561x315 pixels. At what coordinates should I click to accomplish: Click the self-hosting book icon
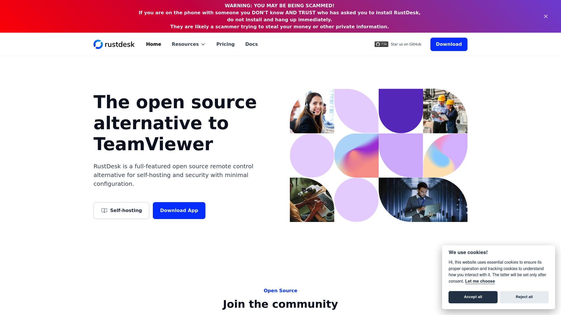[x=104, y=210]
